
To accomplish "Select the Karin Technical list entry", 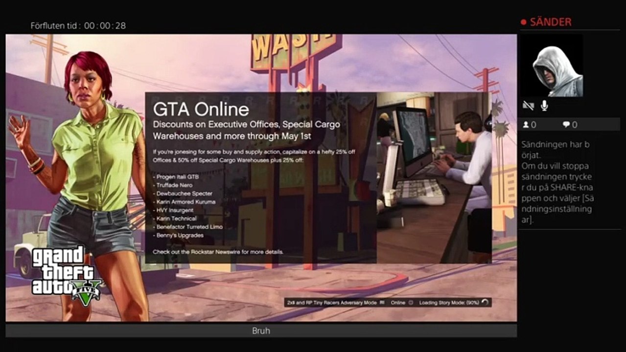I will (175, 219).
